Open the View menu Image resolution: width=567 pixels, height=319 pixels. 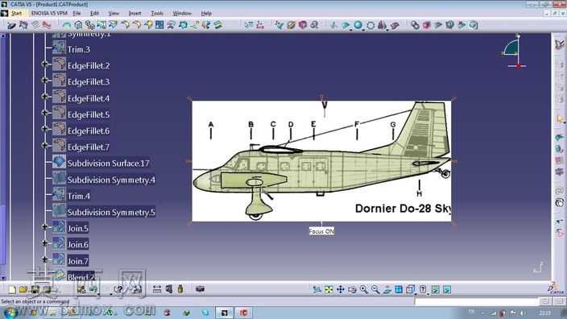click(114, 13)
